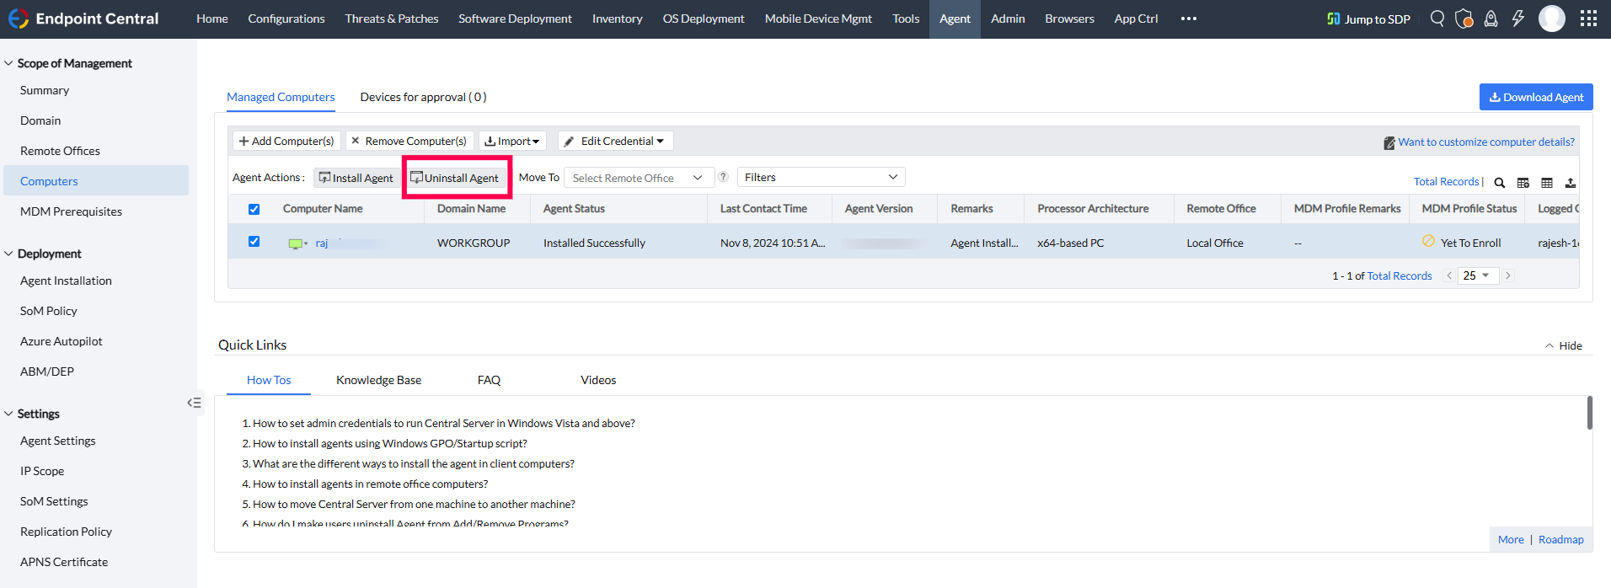Click the Jump to SDP shortcut
This screenshot has height=588, width=1611.
pyautogui.click(x=1368, y=19)
